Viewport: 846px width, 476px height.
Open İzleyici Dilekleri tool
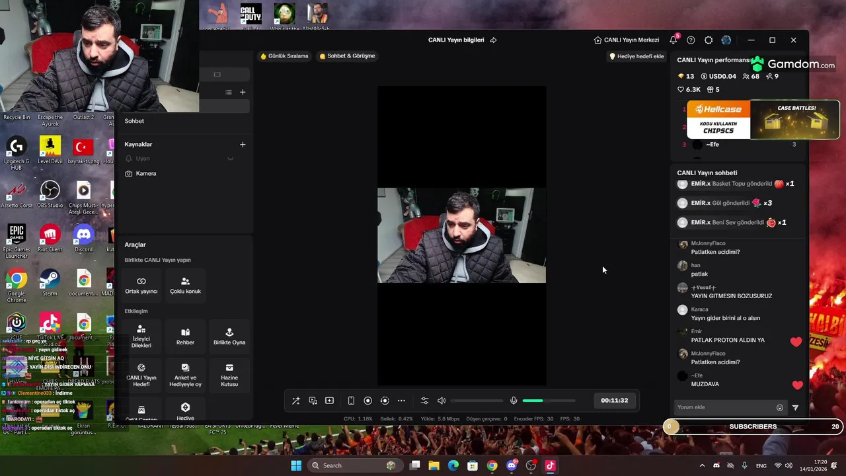click(x=141, y=337)
